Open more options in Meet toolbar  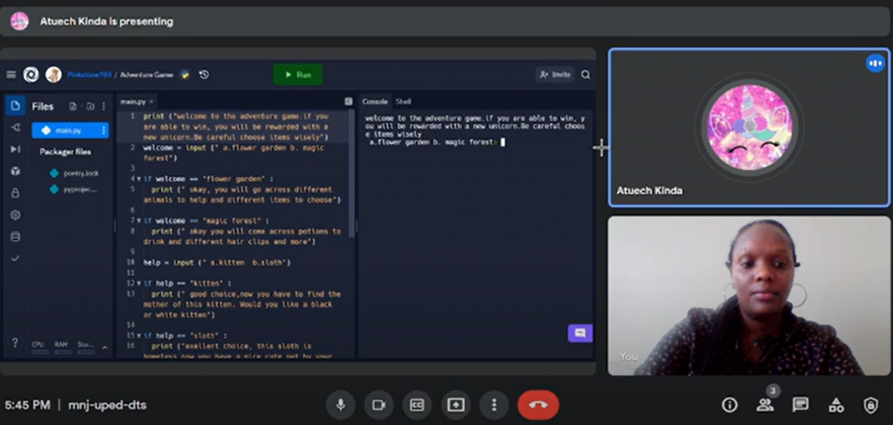point(494,404)
